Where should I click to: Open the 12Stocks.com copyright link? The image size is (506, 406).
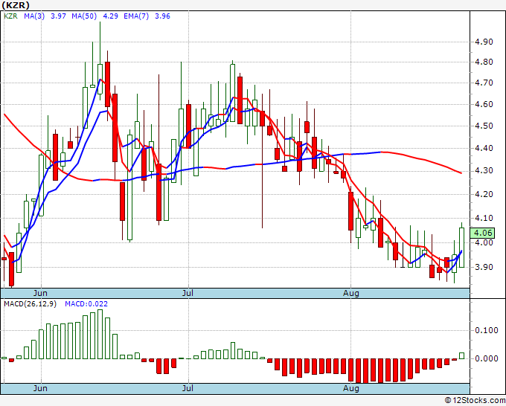coord(475,401)
